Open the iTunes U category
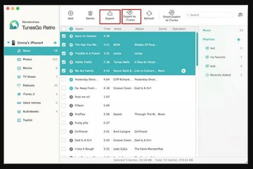Screen dimensions: 253x169 (x=32, y=94)
